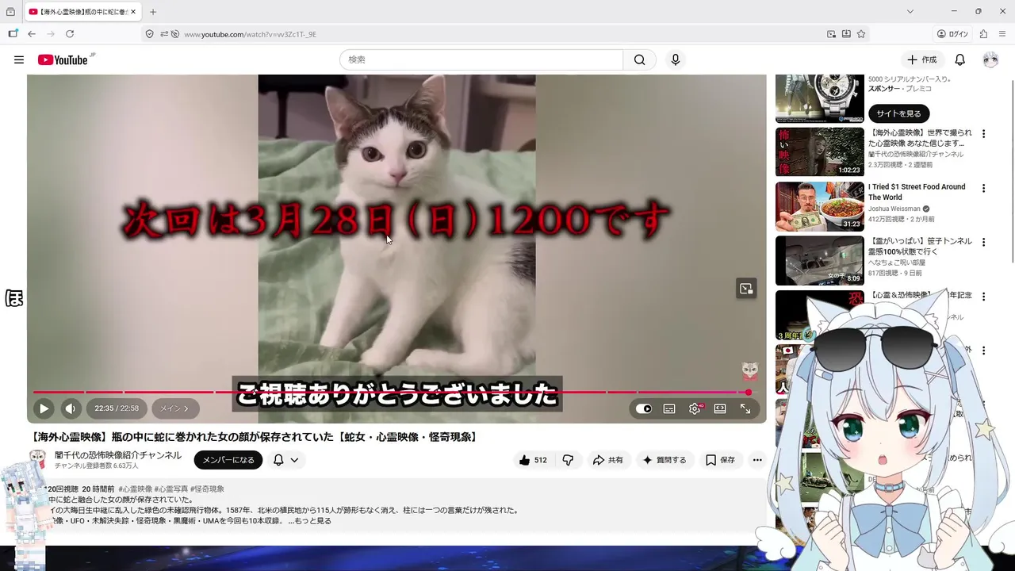Open 闇千代の恐怖映像紹介チャンネル channel link
Screen dimensions: 1015x571
(x=118, y=455)
